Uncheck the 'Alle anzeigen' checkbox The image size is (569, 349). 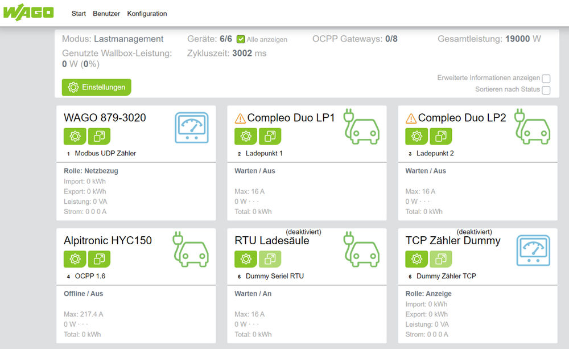pos(241,39)
